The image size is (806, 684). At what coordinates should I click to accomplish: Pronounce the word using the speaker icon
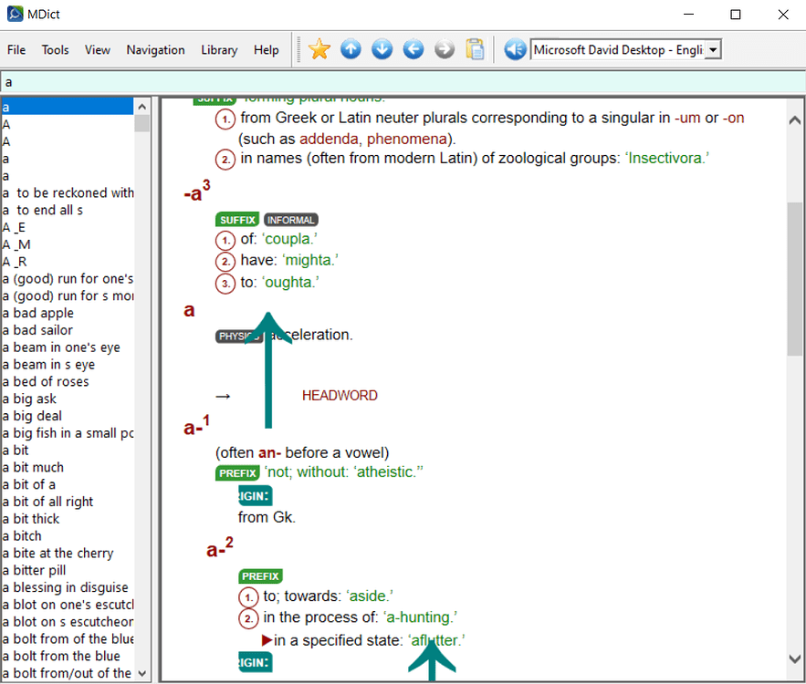click(514, 49)
